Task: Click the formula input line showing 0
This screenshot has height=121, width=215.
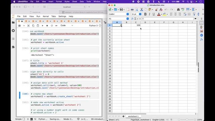Action: 167,19
